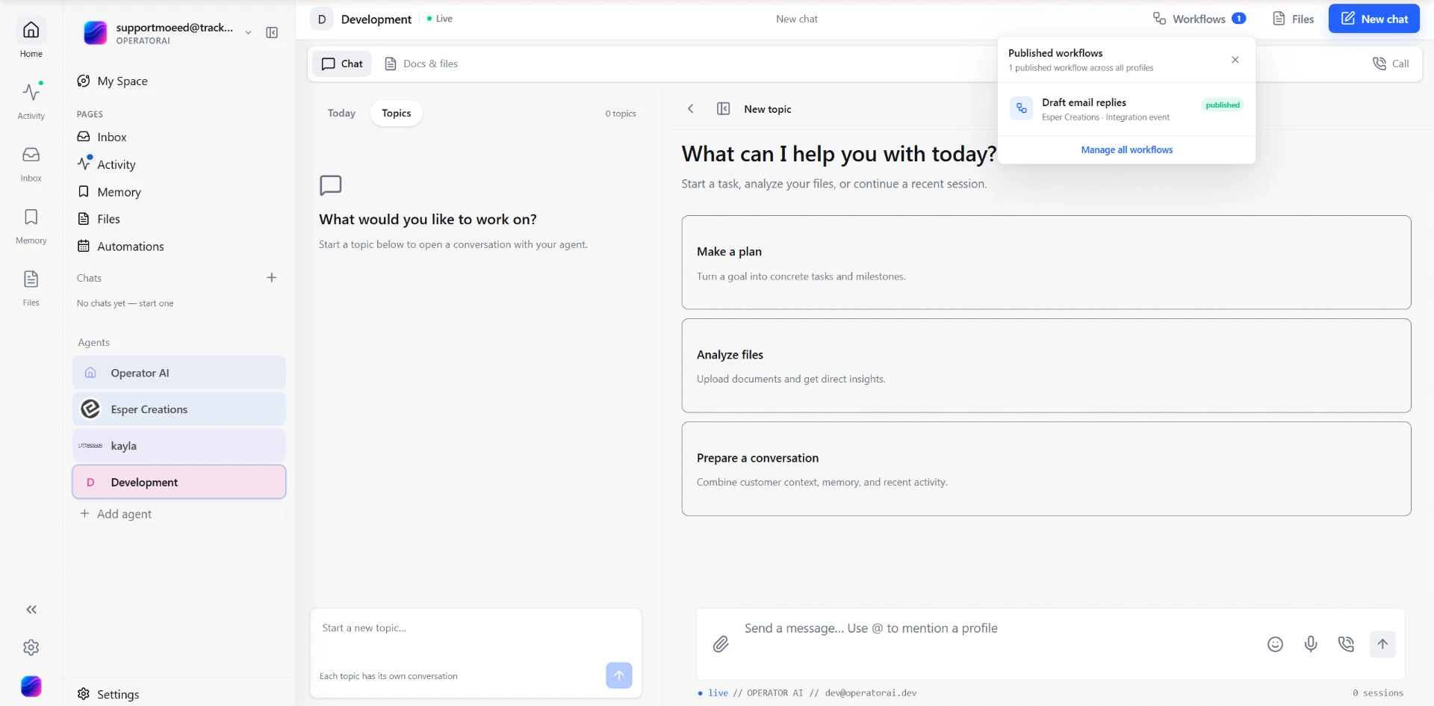Open the Draft email replies workflow

[1126, 109]
